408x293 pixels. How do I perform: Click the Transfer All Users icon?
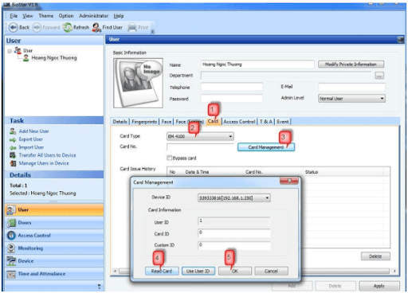click(13, 155)
